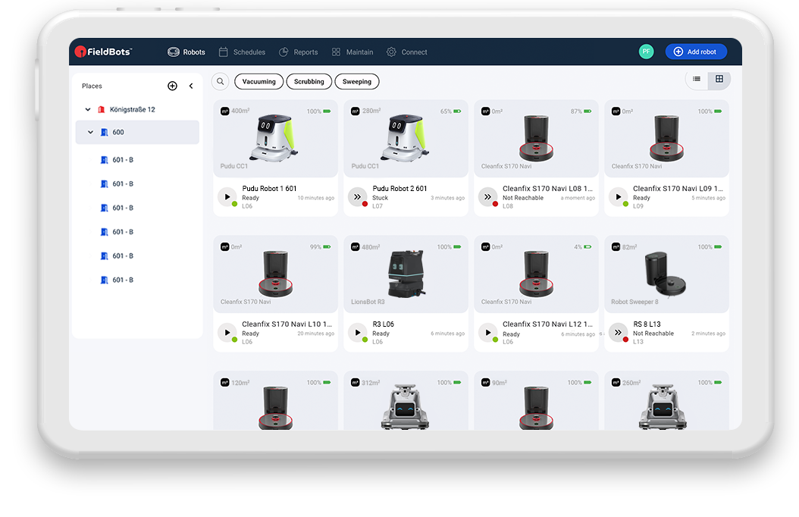Open the Connect tab
Image resolution: width=799 pixels, height=517 pixels.
coord(406,52)
